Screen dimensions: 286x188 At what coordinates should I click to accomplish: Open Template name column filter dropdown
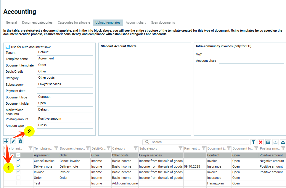(x=56, y=148)
